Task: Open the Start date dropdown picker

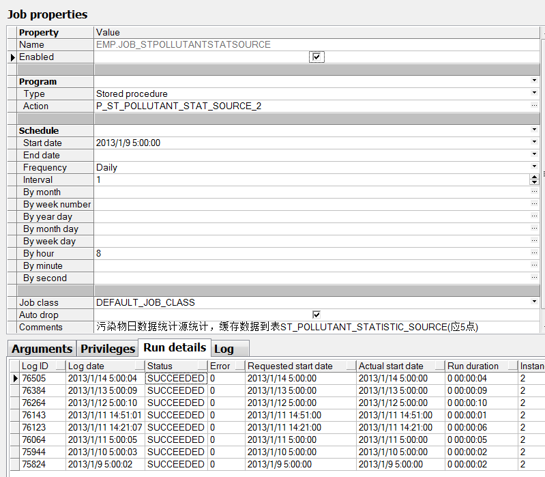Action: 534,143
